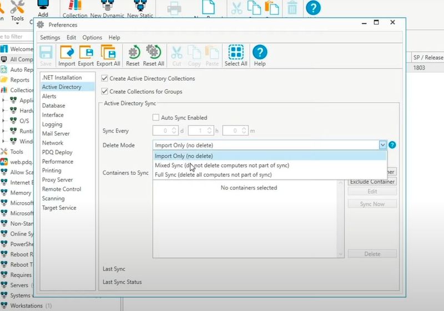Open the Settings menu
This screenshot has width=444, height=311.
coord(50,37)
